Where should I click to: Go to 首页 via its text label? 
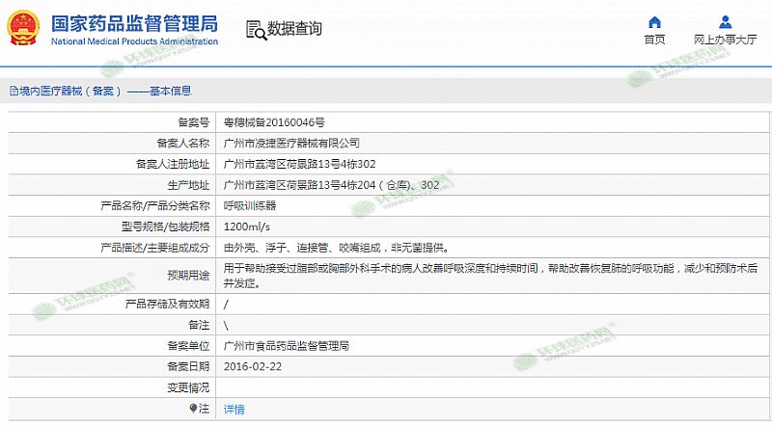(x=654, y=40)
